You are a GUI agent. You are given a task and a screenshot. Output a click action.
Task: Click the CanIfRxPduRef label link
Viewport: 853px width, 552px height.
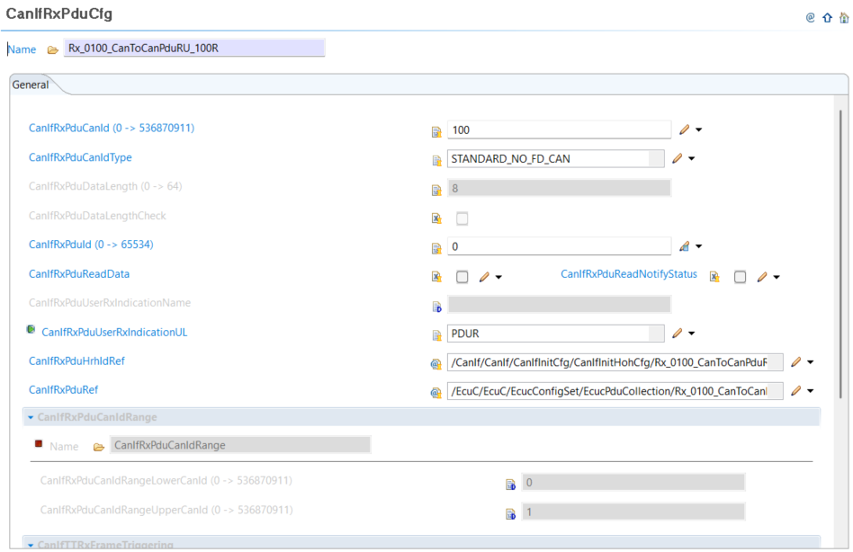click(x=63, y=390)
